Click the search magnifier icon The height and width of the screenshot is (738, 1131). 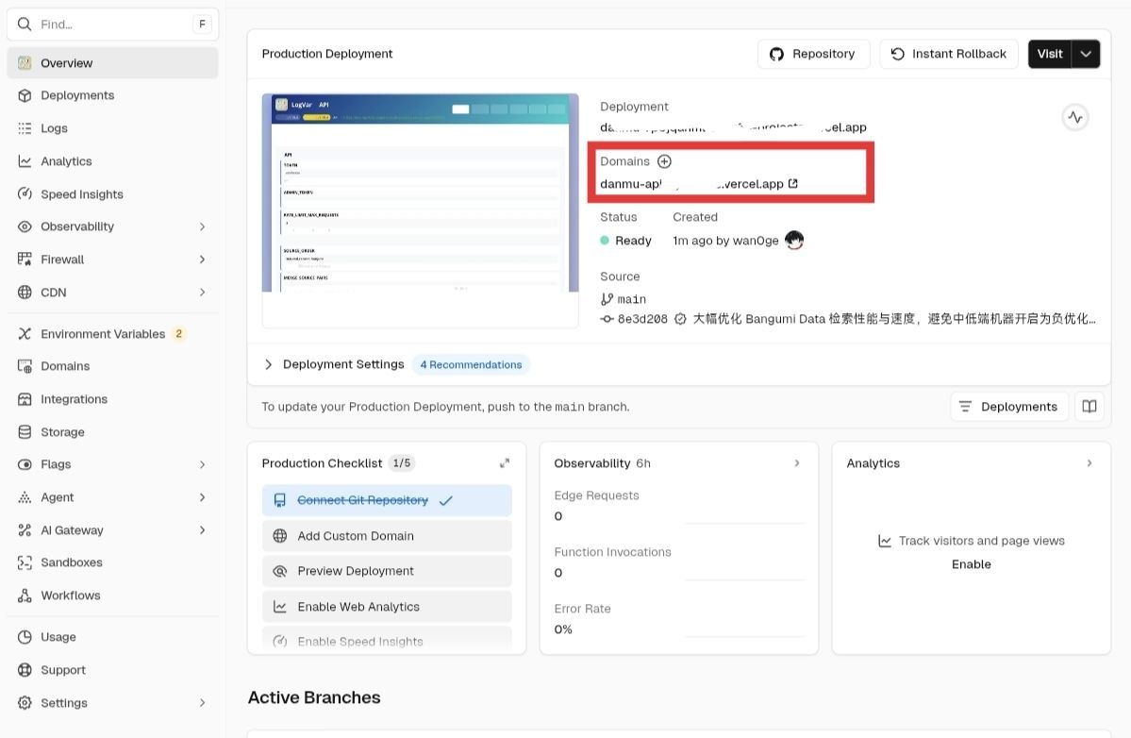point(25,24)
